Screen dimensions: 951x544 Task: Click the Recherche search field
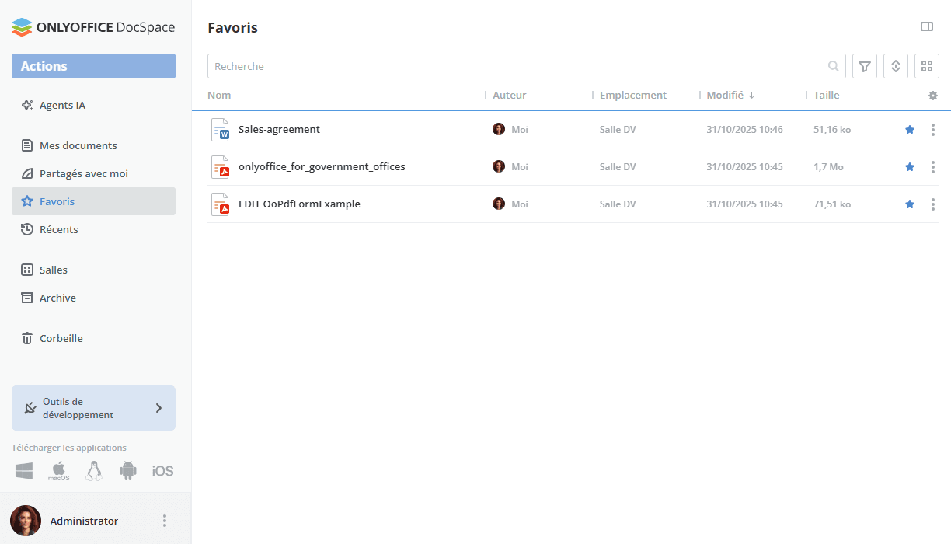(513, 66)
